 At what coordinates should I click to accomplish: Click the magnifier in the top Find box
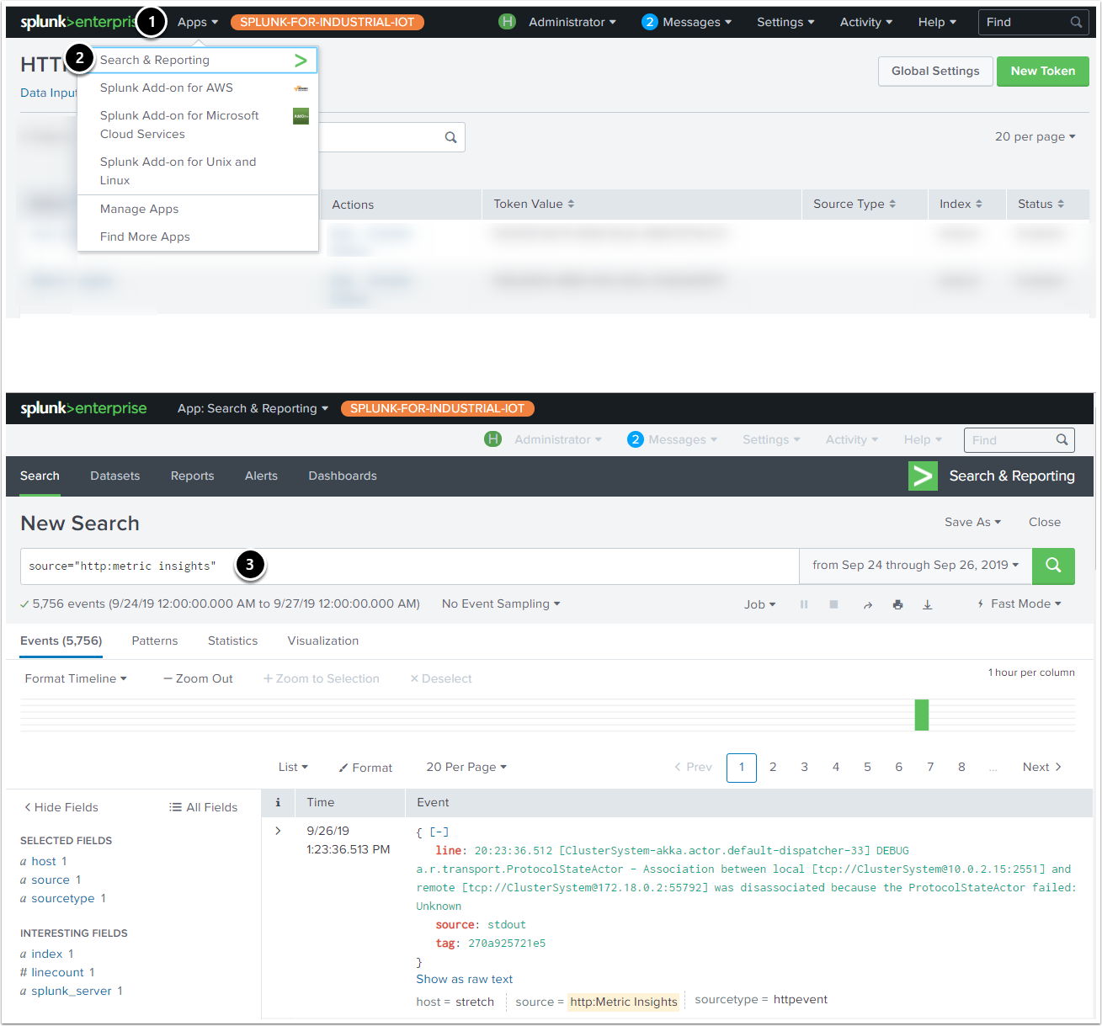tap(1076, 22)
